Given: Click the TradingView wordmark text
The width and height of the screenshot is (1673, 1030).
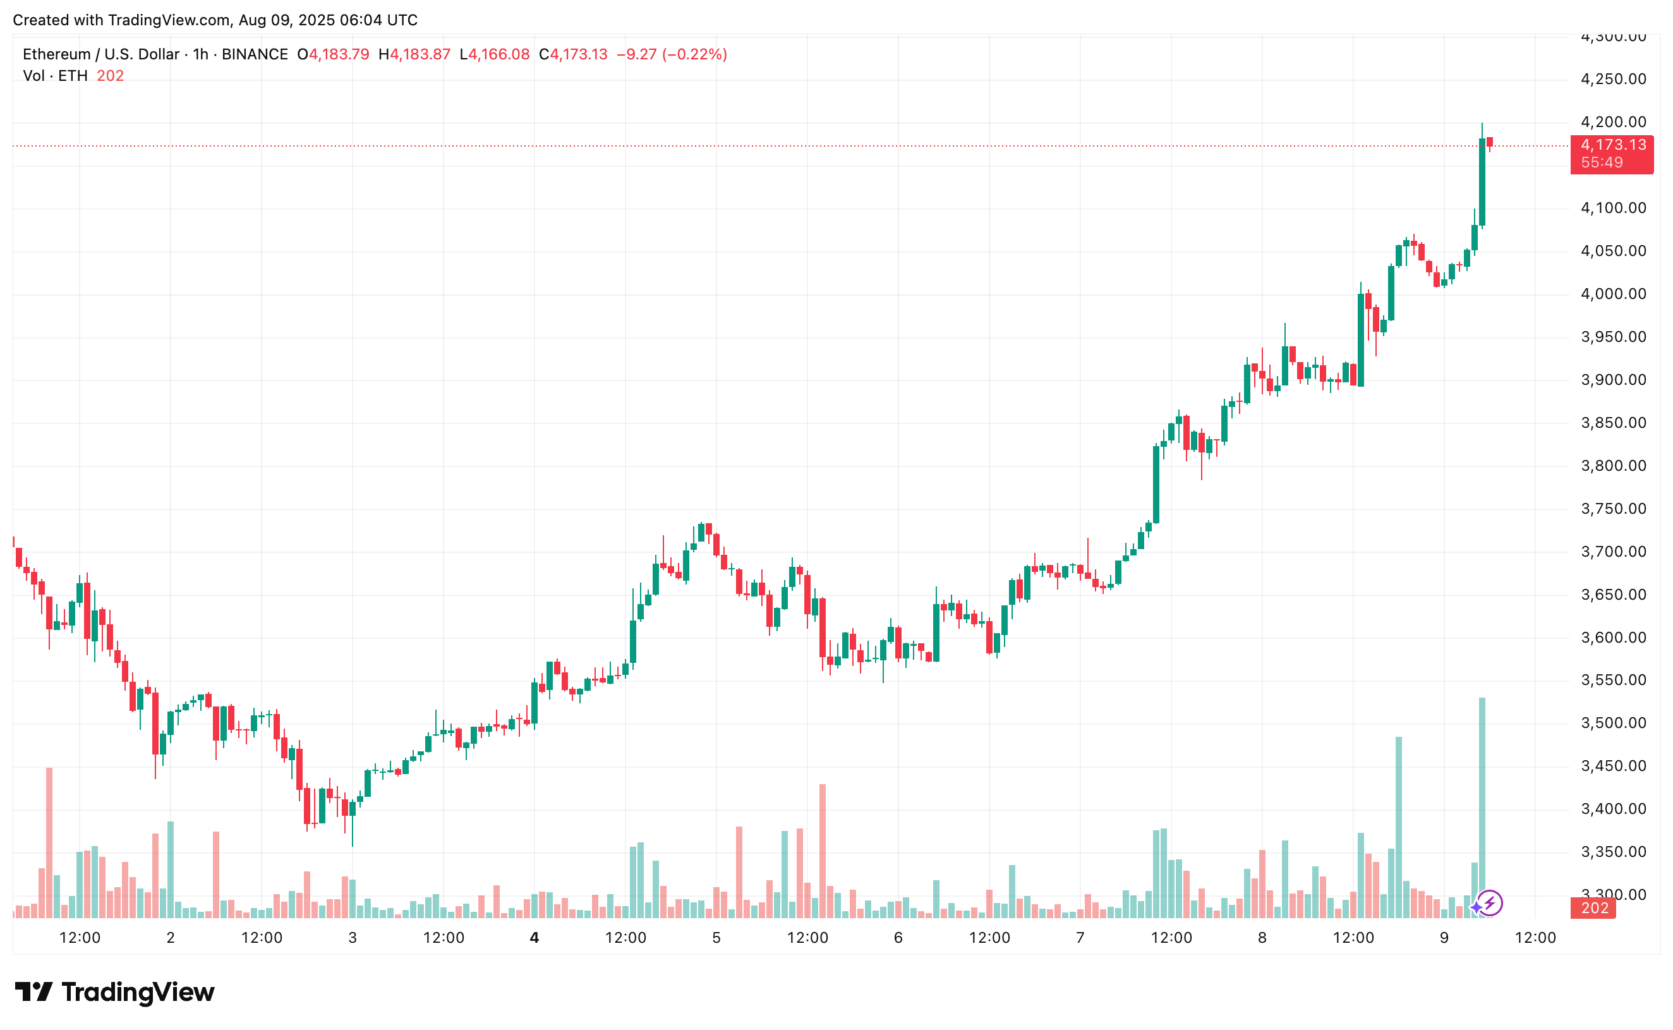Looking at the screenshot, I should 138,992.
